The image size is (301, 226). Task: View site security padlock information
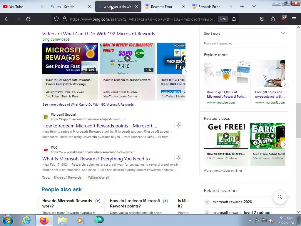tap(65, 19)
